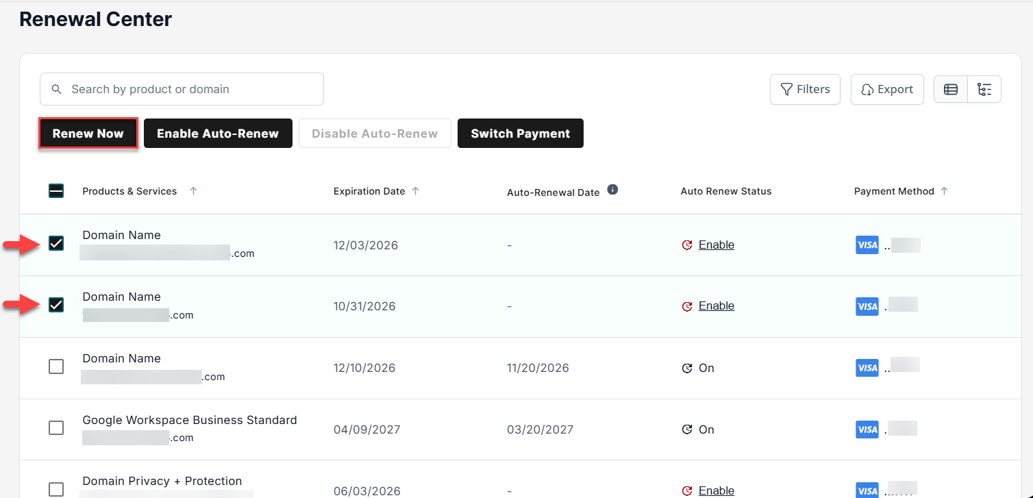Open the Filters panel
This screenshot has height=498, width=1033.
click(x=805, y=89)
